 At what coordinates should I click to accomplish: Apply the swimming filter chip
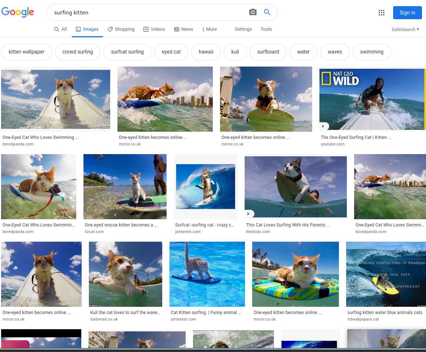[372, 52]
